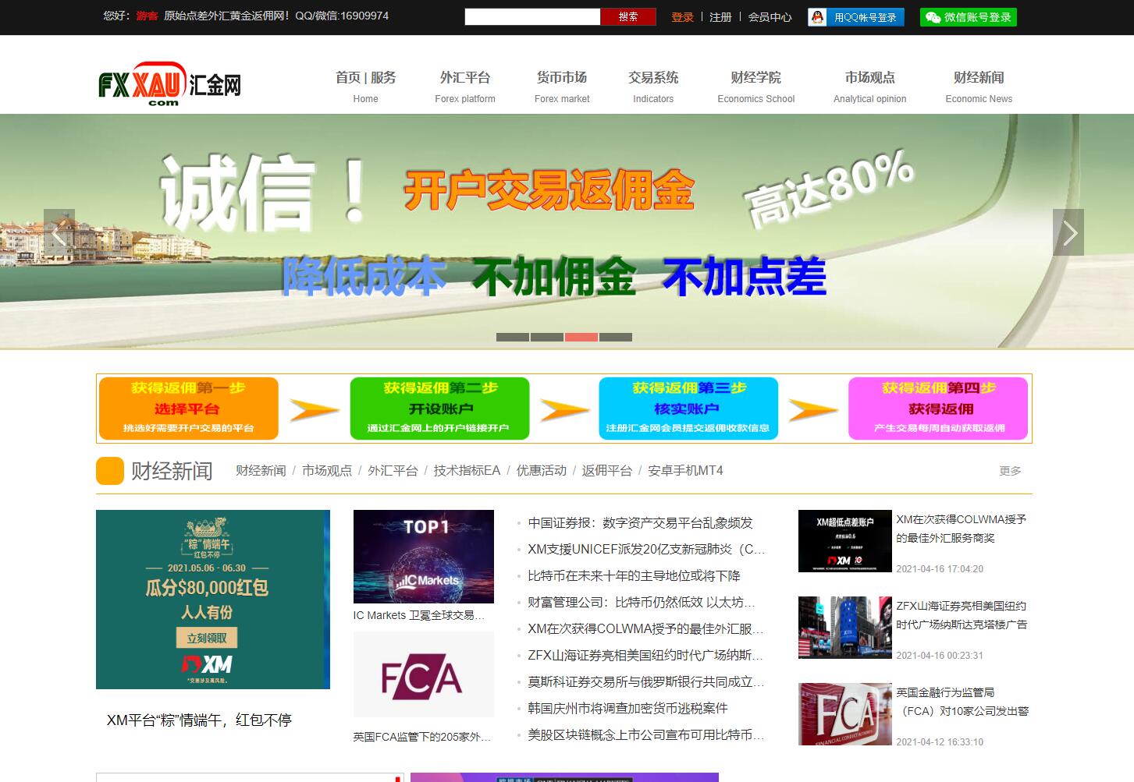
Task: Open the 比特币在未来十年的主导地位或将下降 headline
Action: (x=634, y=576)
